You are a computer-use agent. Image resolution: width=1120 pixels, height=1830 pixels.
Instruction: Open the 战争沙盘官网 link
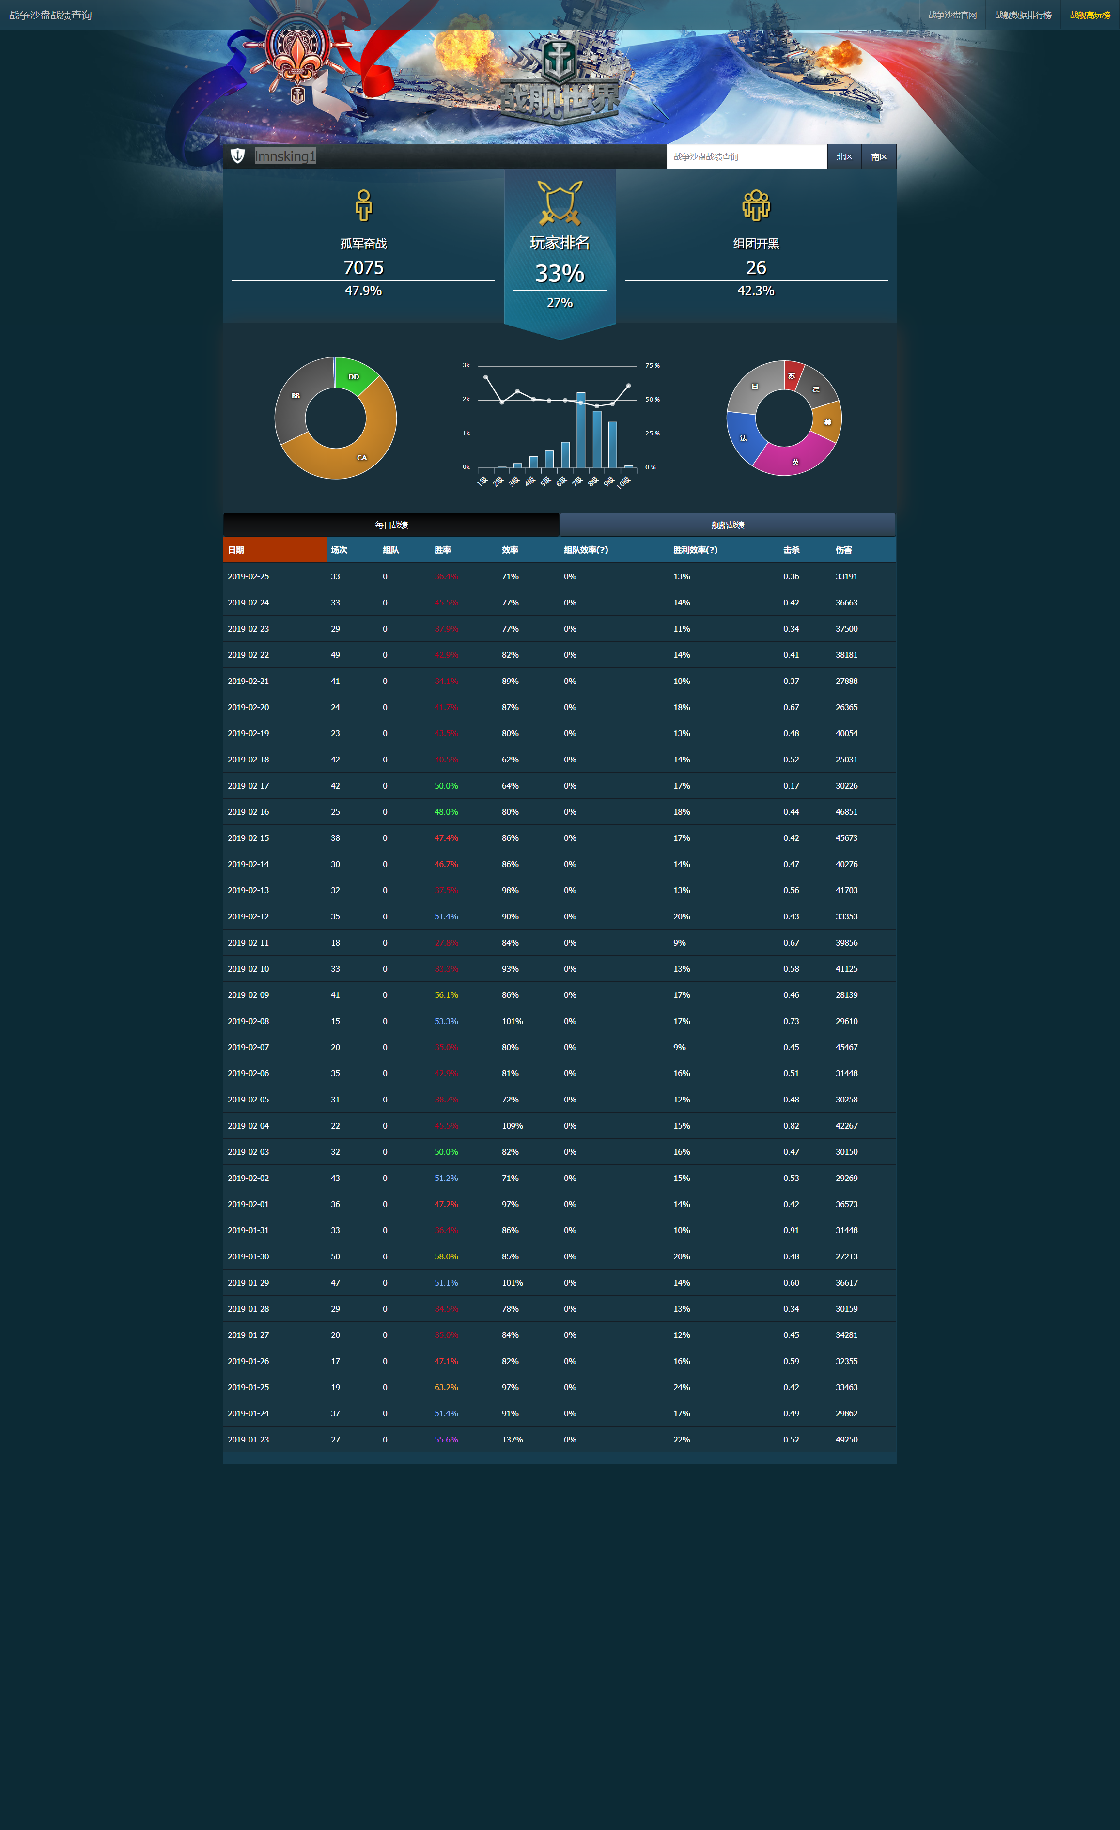pos(952,15)
